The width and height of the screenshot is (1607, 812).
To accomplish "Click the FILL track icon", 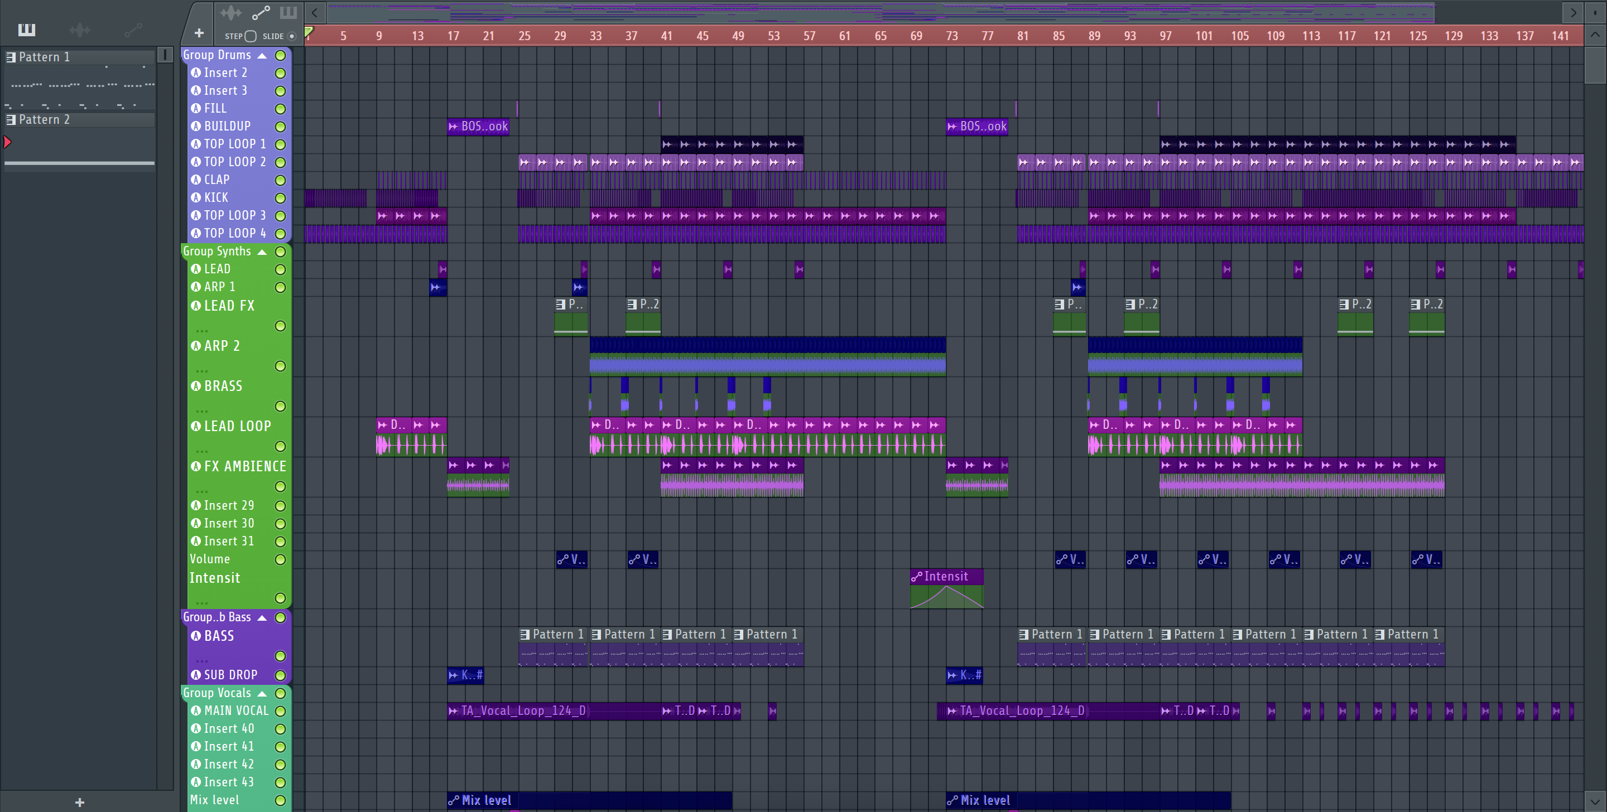I will click(196, 109).
